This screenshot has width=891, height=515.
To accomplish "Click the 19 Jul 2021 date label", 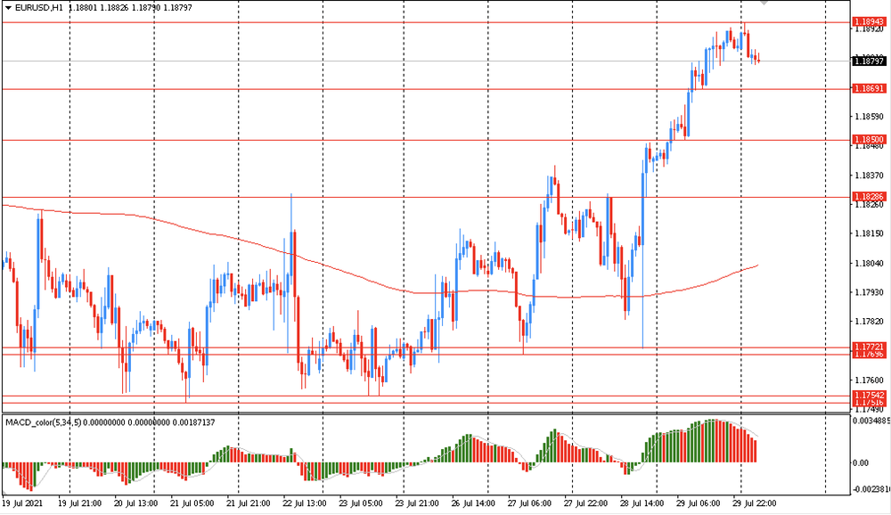I will pyautogui.click(x=22, y=503).
